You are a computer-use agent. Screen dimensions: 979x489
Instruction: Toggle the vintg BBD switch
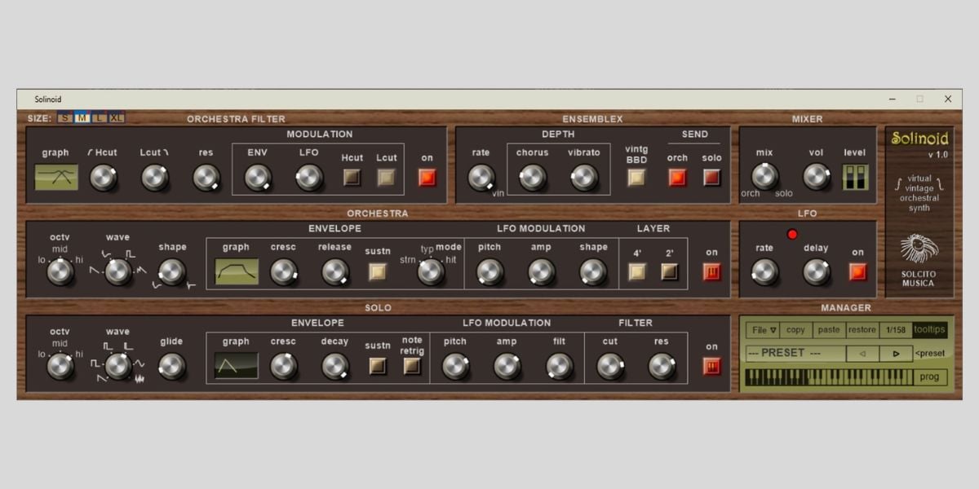pos(636,177)
